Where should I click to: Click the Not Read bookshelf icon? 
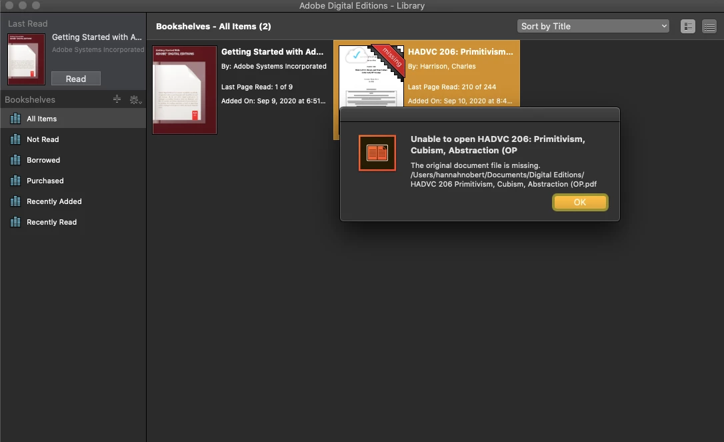point(15,139)
